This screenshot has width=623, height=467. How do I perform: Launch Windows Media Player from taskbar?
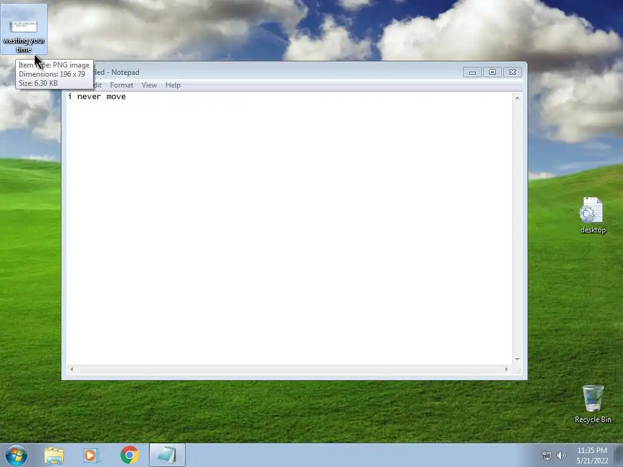click(x=91, y=455)
